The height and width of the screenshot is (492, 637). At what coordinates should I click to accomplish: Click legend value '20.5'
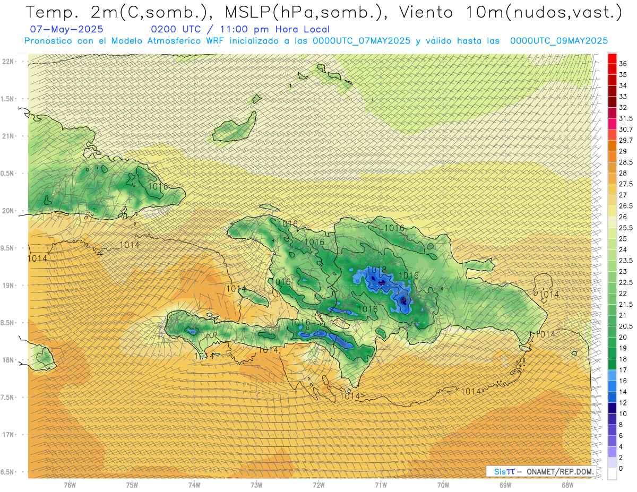tap(626, 326)
